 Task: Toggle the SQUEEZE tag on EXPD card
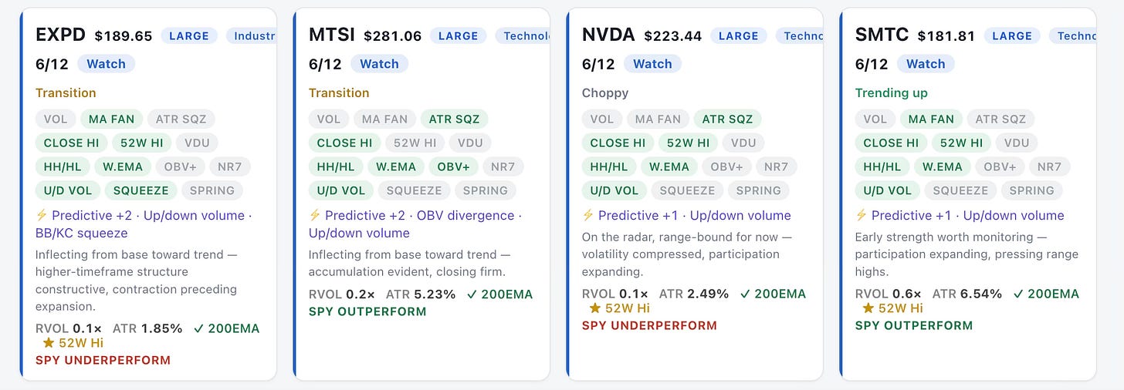pyautogui.click(x=140, y=190)
